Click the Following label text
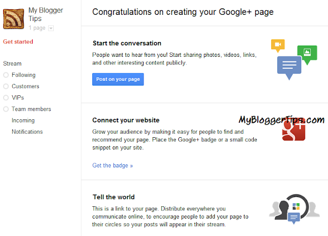The image size is (328, 236). pos(24,75)
